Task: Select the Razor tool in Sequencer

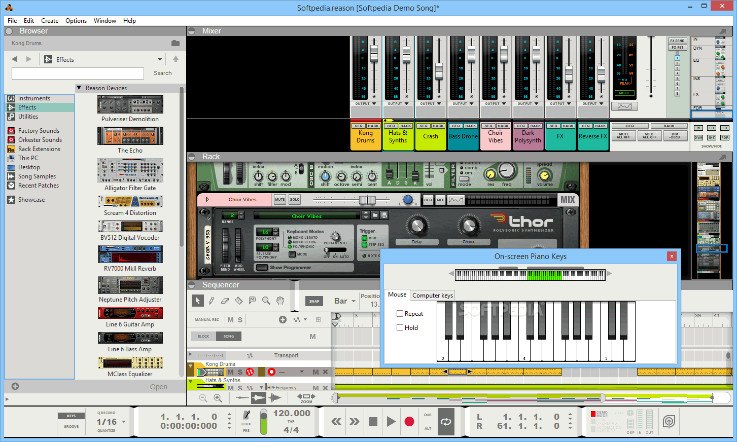Action: (239, 301)
